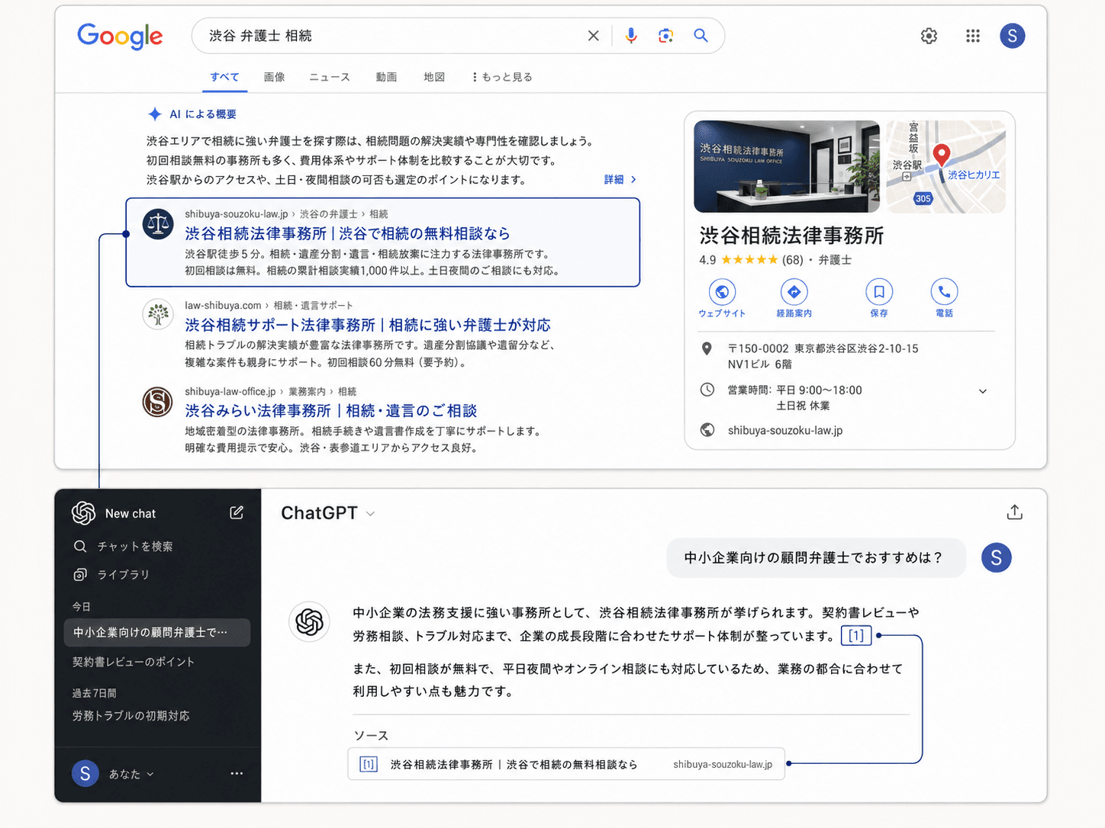Click the ソース heading
1105x828 pixels.
(x=371, y=736)
